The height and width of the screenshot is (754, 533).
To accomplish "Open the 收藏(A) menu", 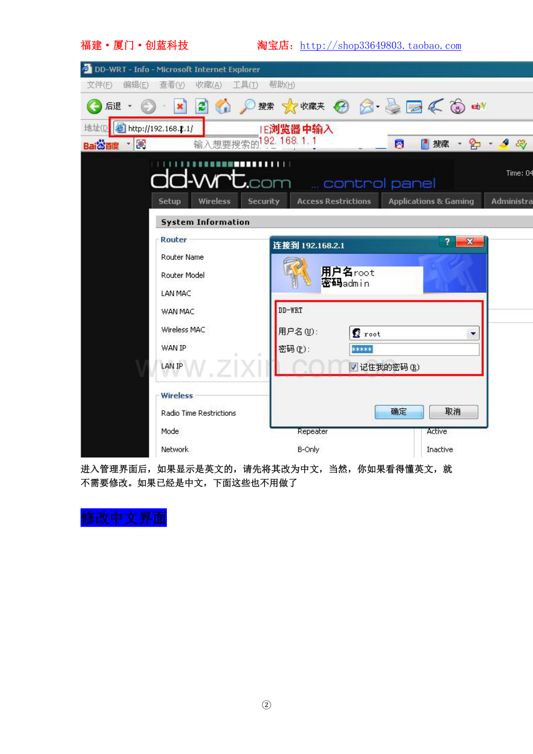I will [209, 85].
